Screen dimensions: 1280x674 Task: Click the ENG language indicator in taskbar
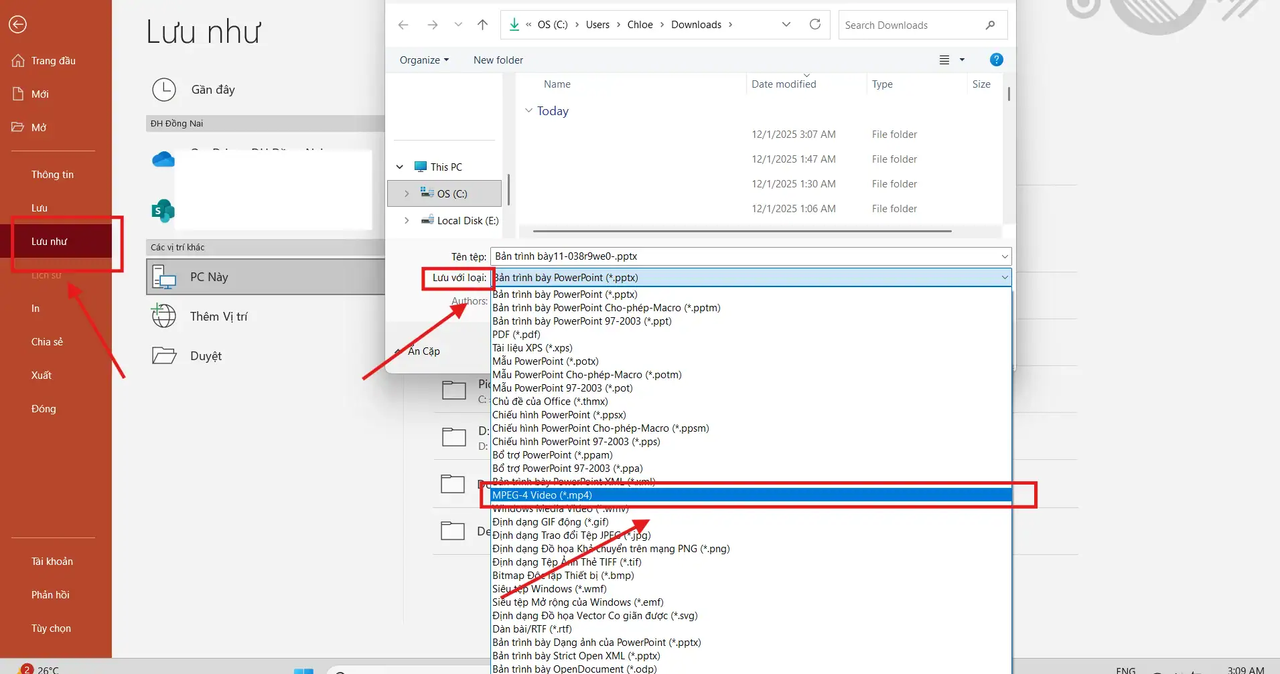point(1127,669)
